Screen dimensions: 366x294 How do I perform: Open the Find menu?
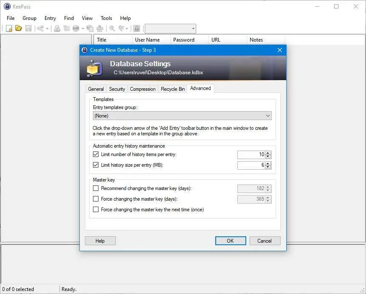(69, 18)
